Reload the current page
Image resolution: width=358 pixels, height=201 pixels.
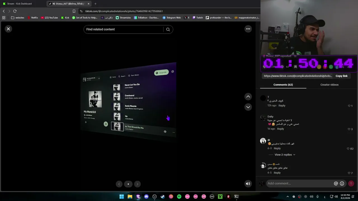tap(15, 11)
